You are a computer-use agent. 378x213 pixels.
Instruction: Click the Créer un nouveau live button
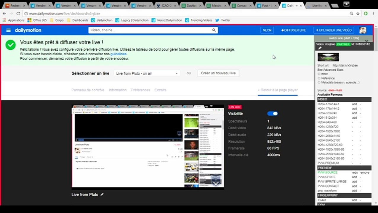(218, 73)
